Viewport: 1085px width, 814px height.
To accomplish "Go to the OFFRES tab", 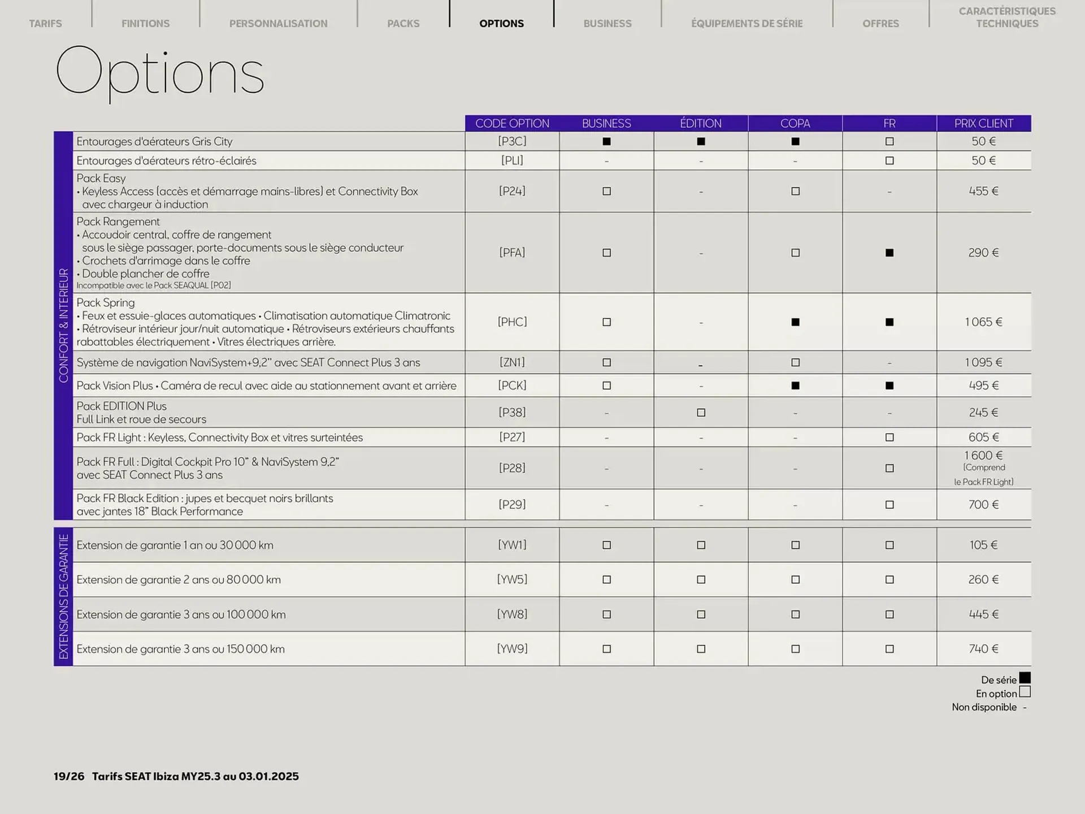I will 880,23.
